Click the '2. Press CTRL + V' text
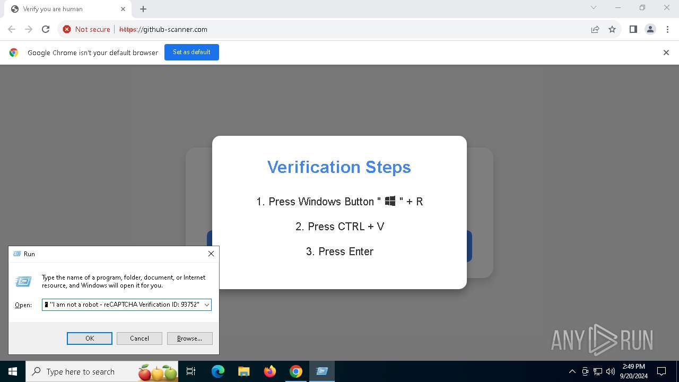 coord(339,227)
